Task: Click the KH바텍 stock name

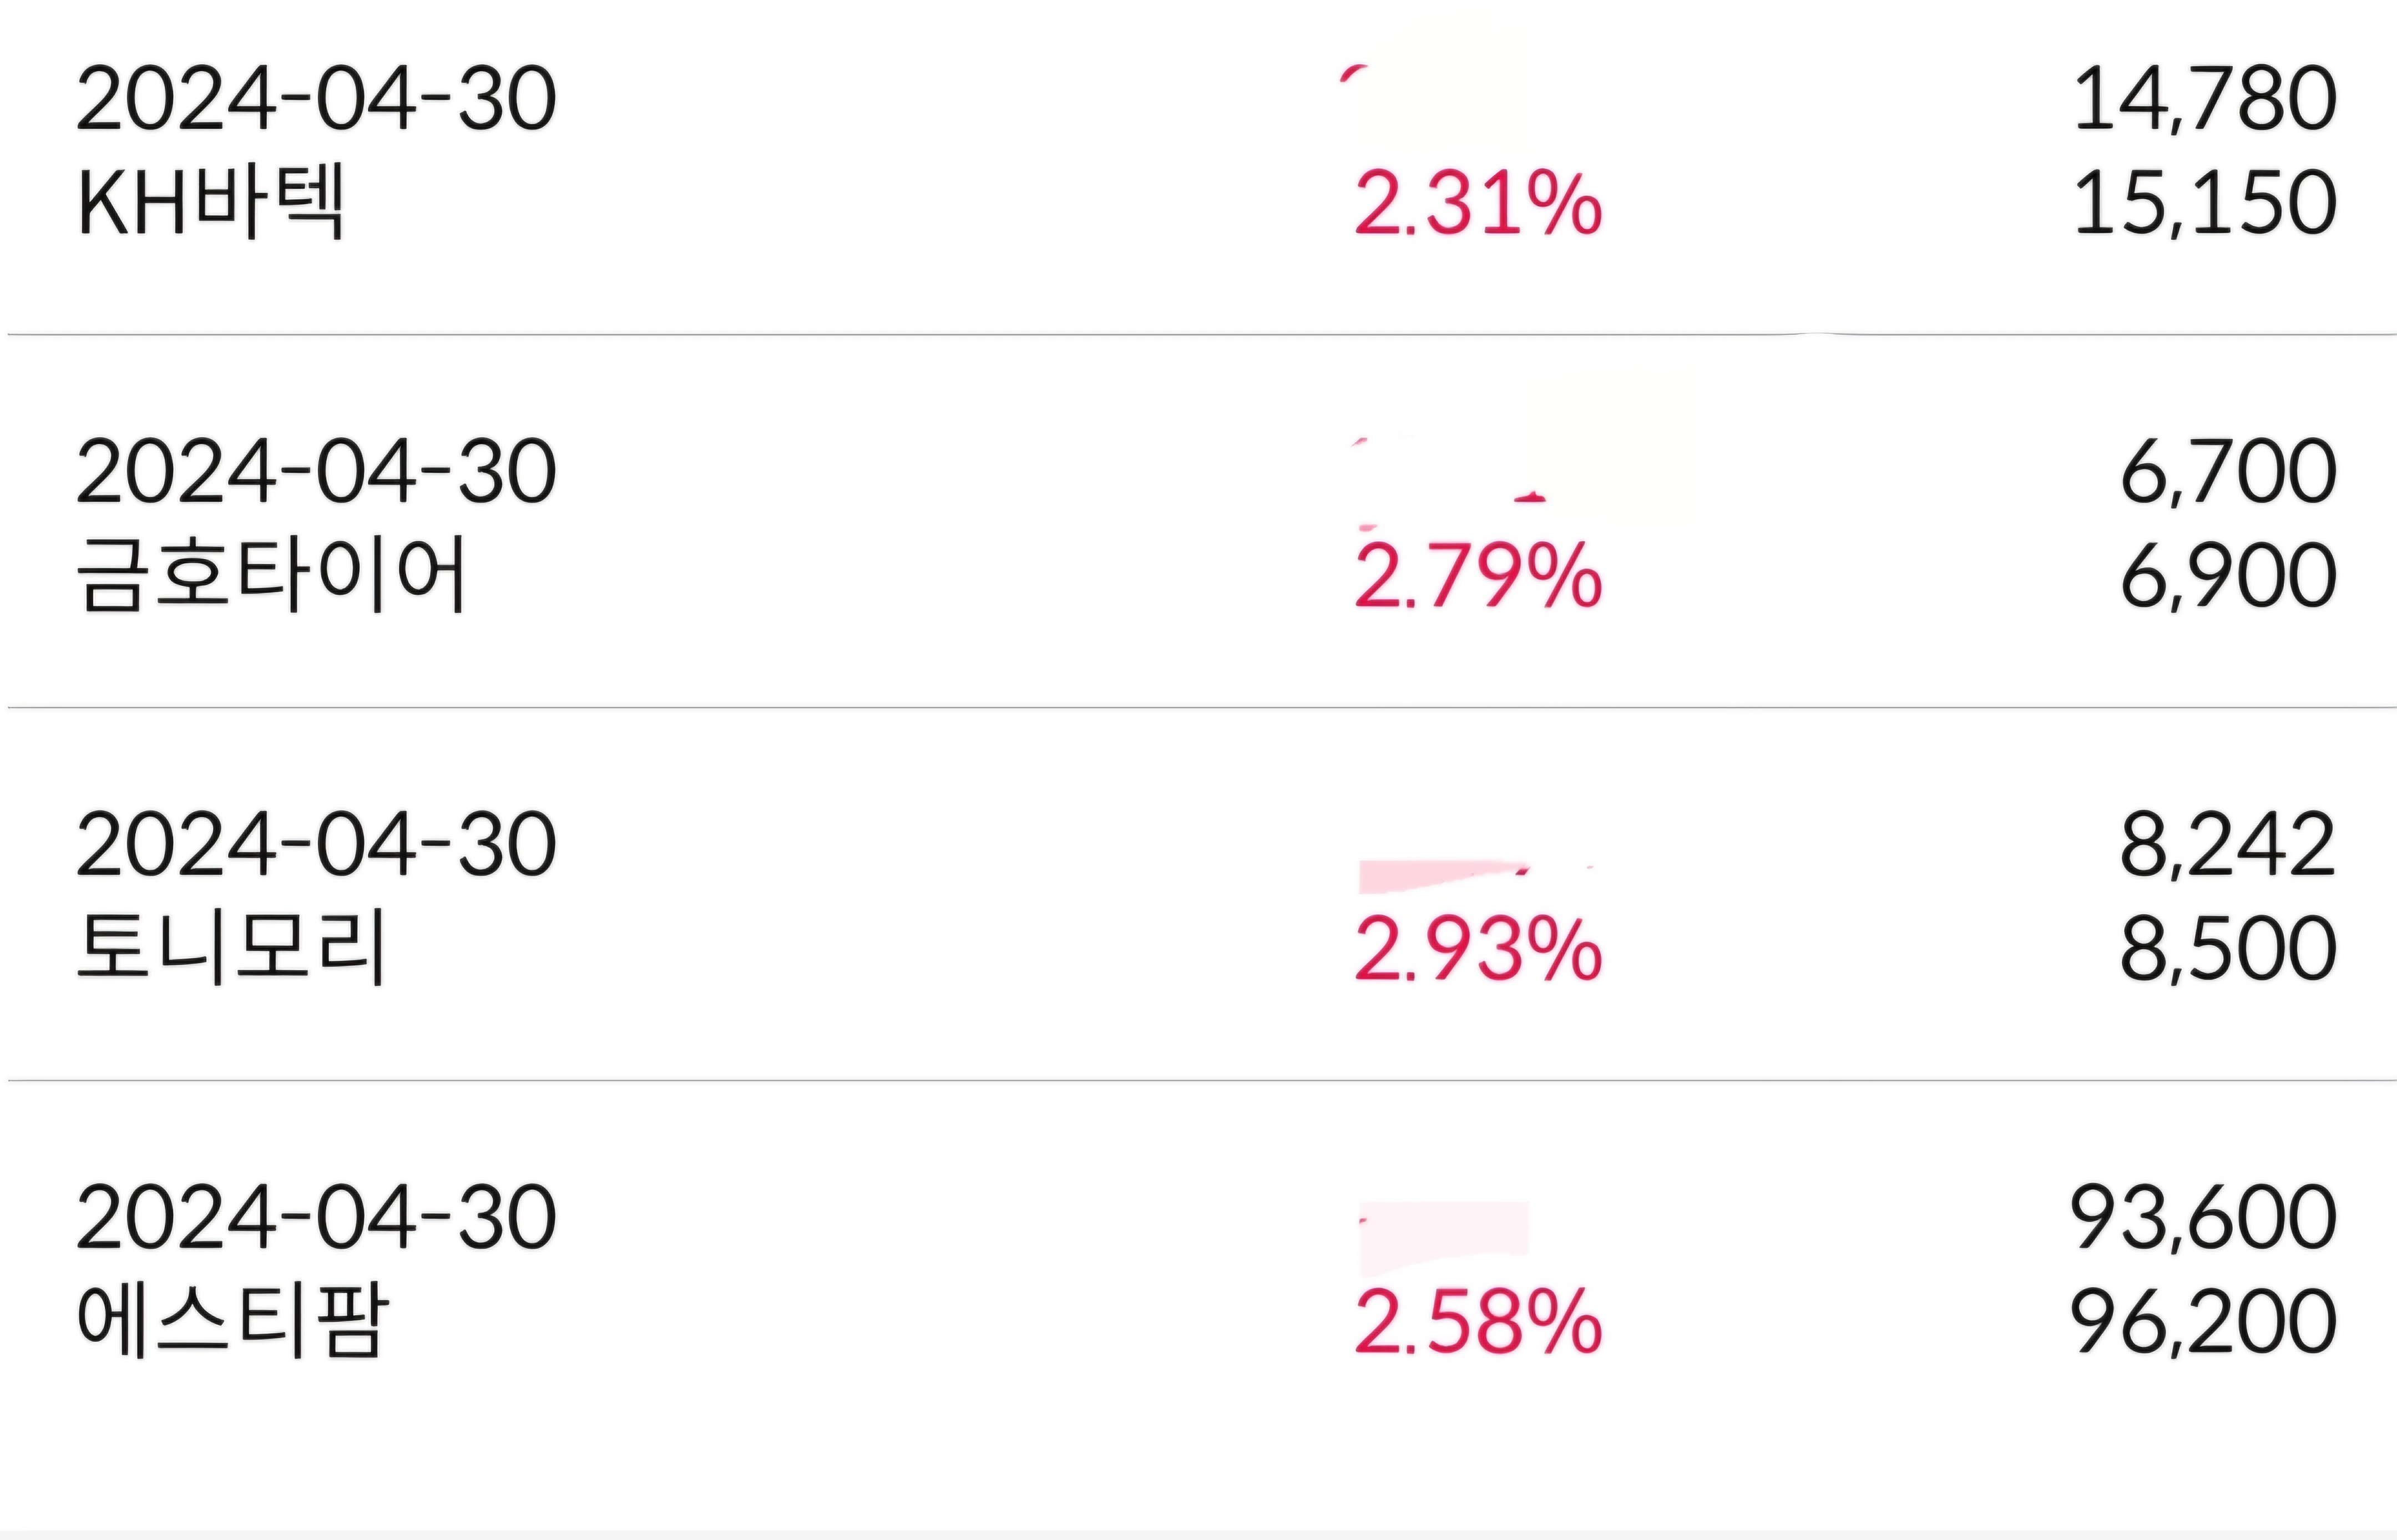Action: click(211, 202)
